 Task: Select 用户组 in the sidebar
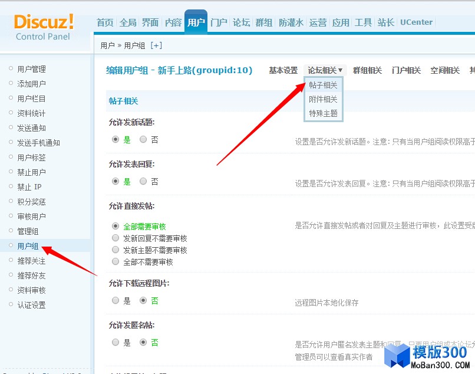[x=28, y=246]
